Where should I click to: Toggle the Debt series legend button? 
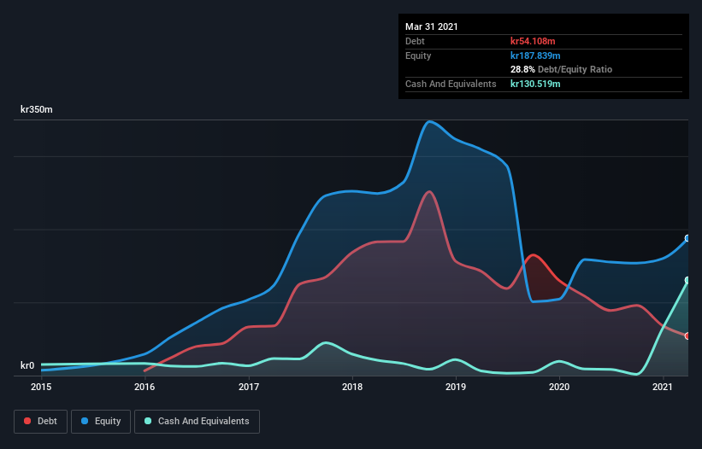(x=41, y=422)
